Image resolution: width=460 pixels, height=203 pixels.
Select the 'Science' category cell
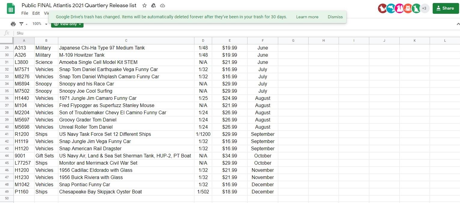tap(46, 62)
